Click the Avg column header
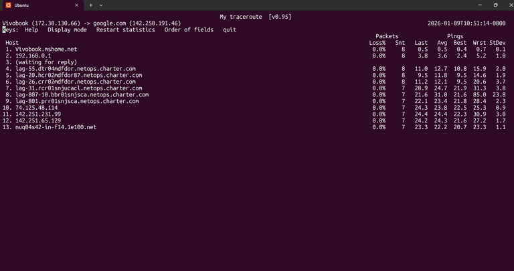Image resolution: width=514 pixels, height=271 pixels. click(x=442, y=43)
